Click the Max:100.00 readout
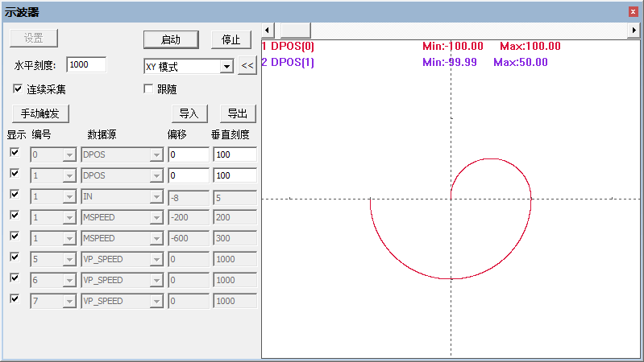Screen dimensions: 644x362 click(x=530, y=46)
